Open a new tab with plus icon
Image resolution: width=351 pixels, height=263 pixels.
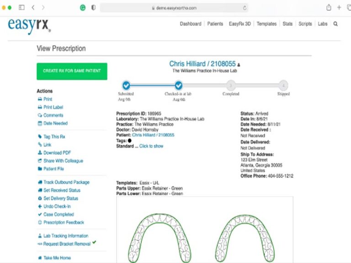339,8
